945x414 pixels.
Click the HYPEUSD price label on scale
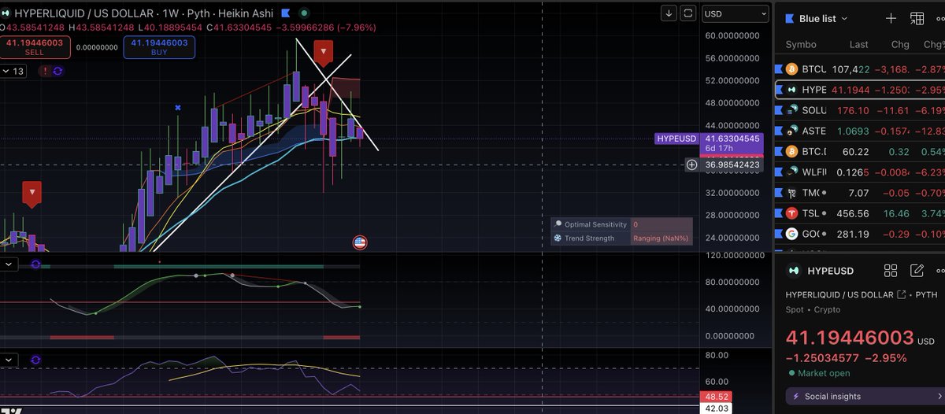676,139
